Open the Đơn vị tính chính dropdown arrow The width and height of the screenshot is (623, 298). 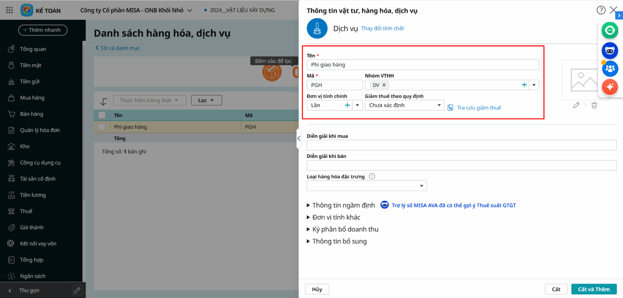point(357,105)
